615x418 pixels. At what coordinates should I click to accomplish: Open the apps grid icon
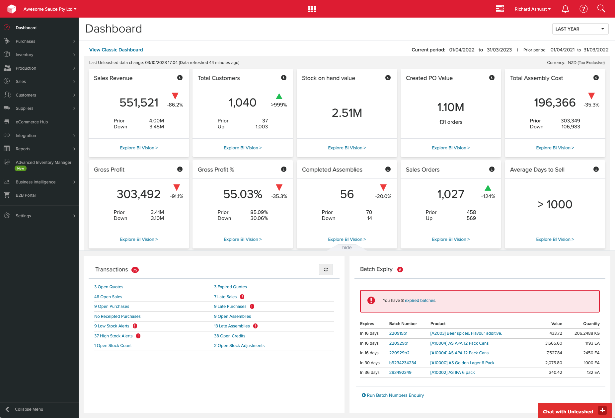pos(312,9)
